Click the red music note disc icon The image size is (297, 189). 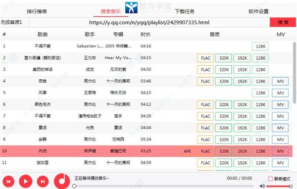pos(62,181)
